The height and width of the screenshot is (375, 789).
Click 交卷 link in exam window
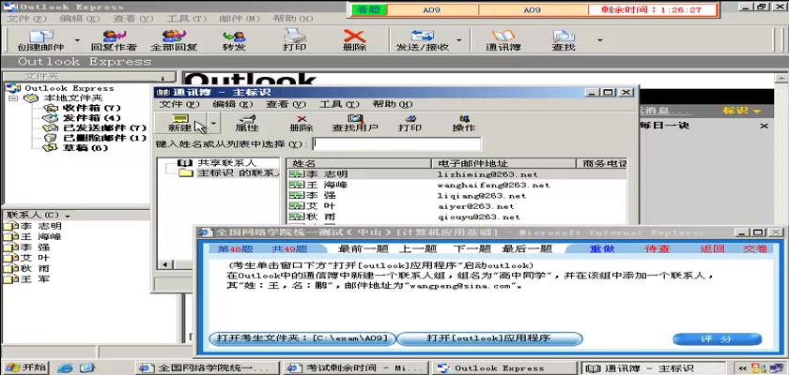(x=755, y=249)
